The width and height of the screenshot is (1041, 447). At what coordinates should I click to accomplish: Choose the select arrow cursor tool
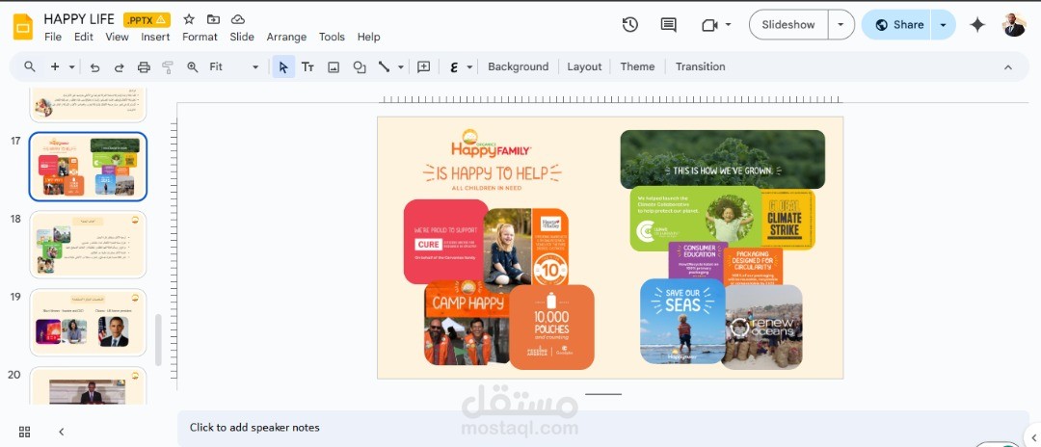(x=283, y=67)
